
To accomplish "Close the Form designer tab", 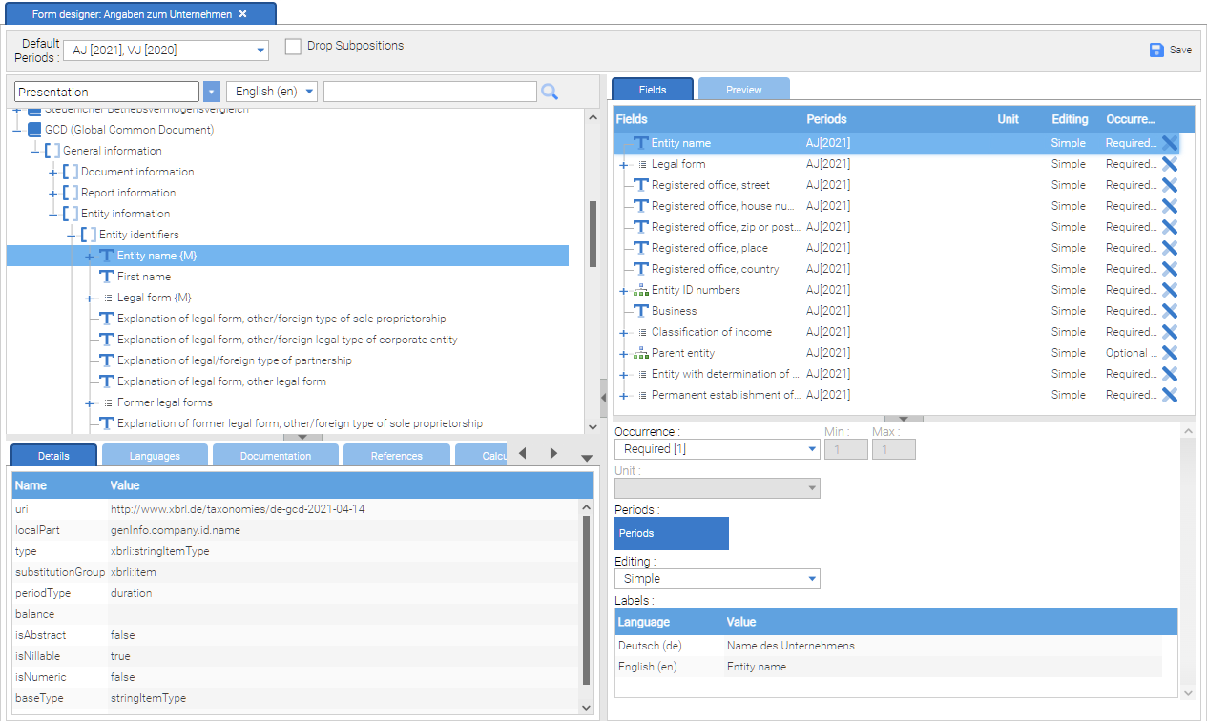I will [242, 14].
